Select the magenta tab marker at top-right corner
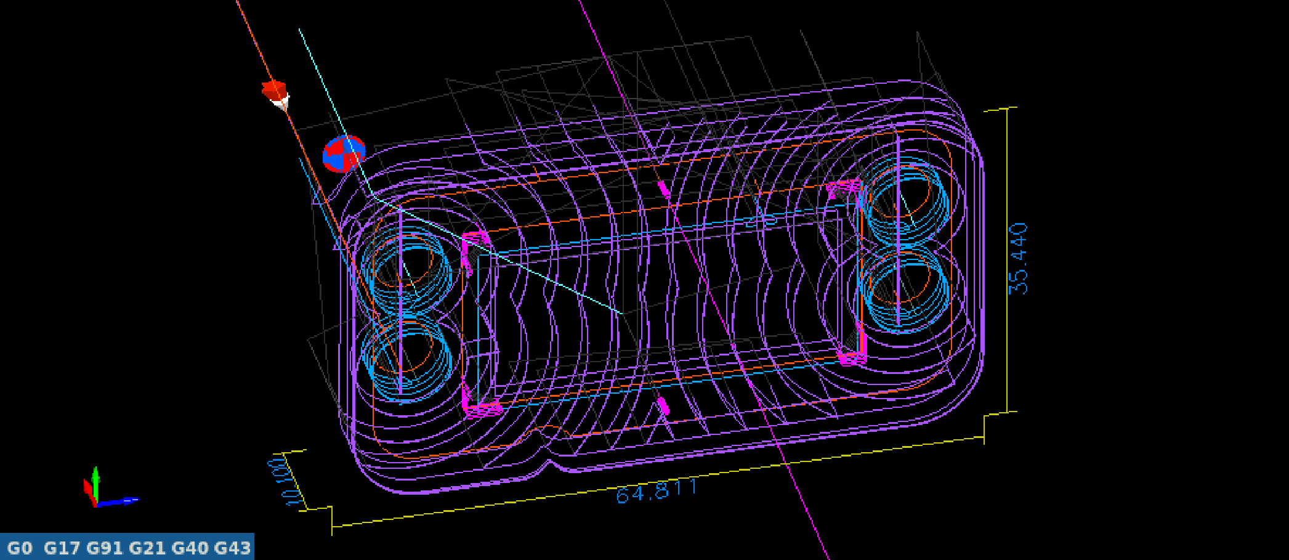 click(x=845, y=187)
